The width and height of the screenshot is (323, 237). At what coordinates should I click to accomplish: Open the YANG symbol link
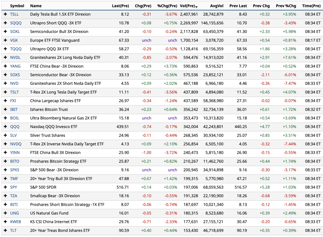(15, 66)
